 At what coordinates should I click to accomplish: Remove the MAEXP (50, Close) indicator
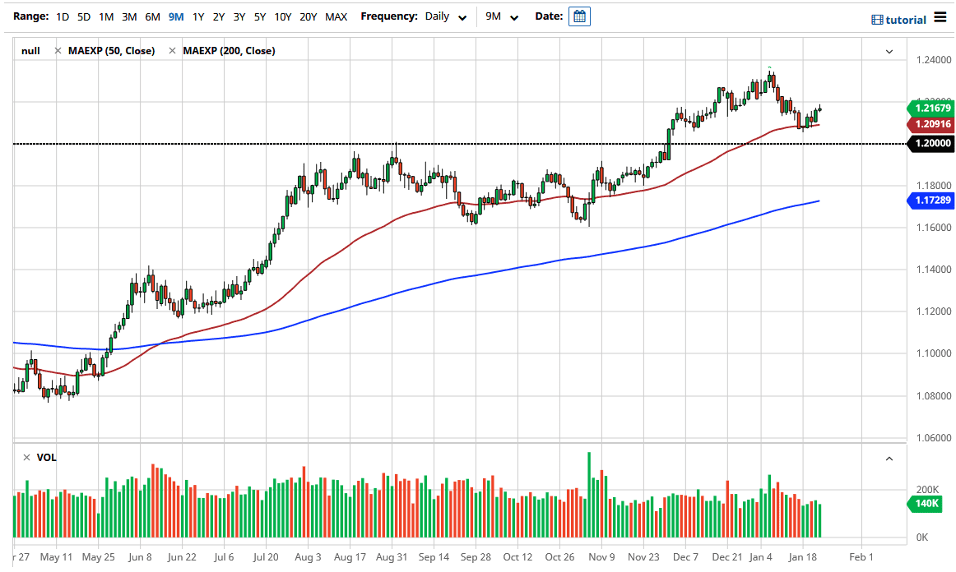click(58, 50)
